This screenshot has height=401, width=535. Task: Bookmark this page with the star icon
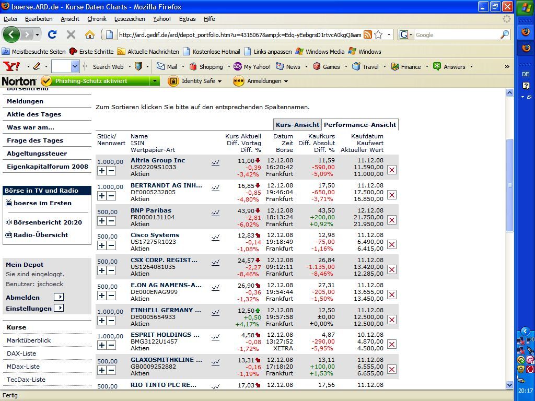378,34
